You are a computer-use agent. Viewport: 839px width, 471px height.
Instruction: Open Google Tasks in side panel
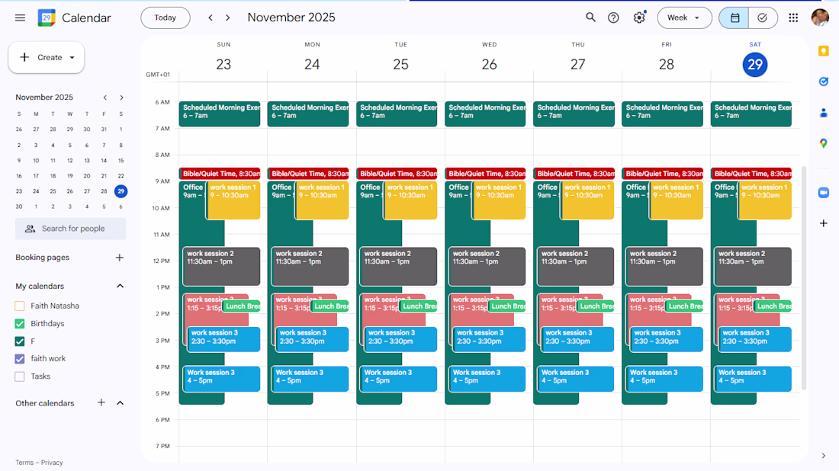click(824, 82)
